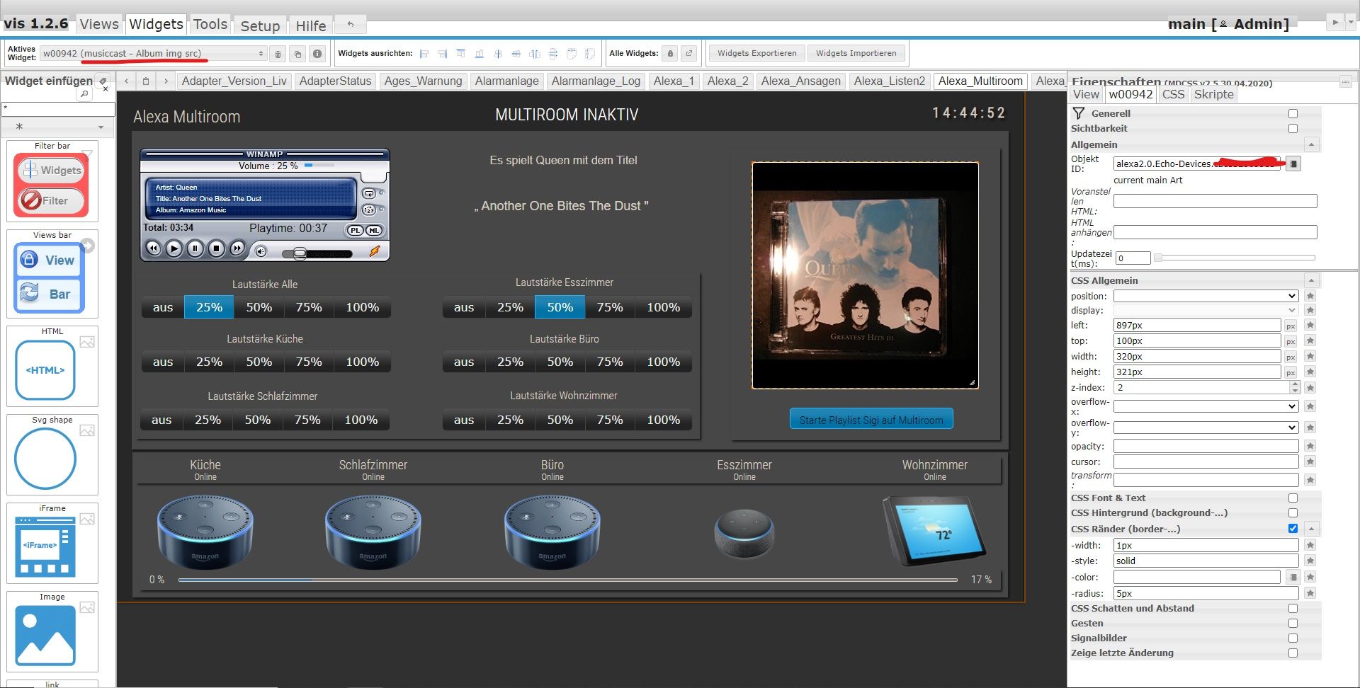The width and height of the screenshot is (1360, 688).
Task: Open the Aktives Widget dropdown
Action: pyautogui.click(x=153, y=54)
